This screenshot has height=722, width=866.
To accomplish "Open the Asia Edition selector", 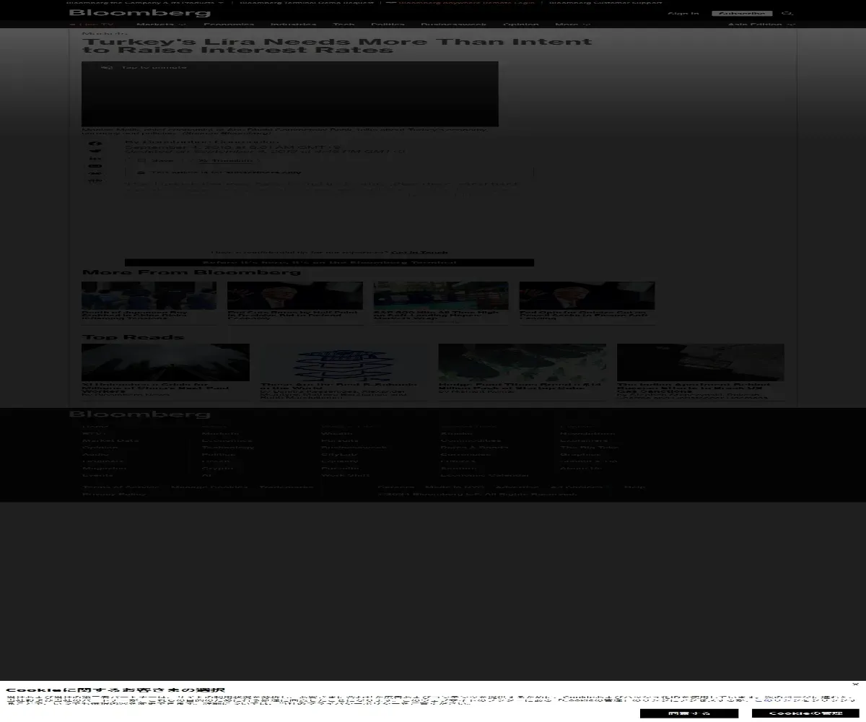I will (761, 25).
